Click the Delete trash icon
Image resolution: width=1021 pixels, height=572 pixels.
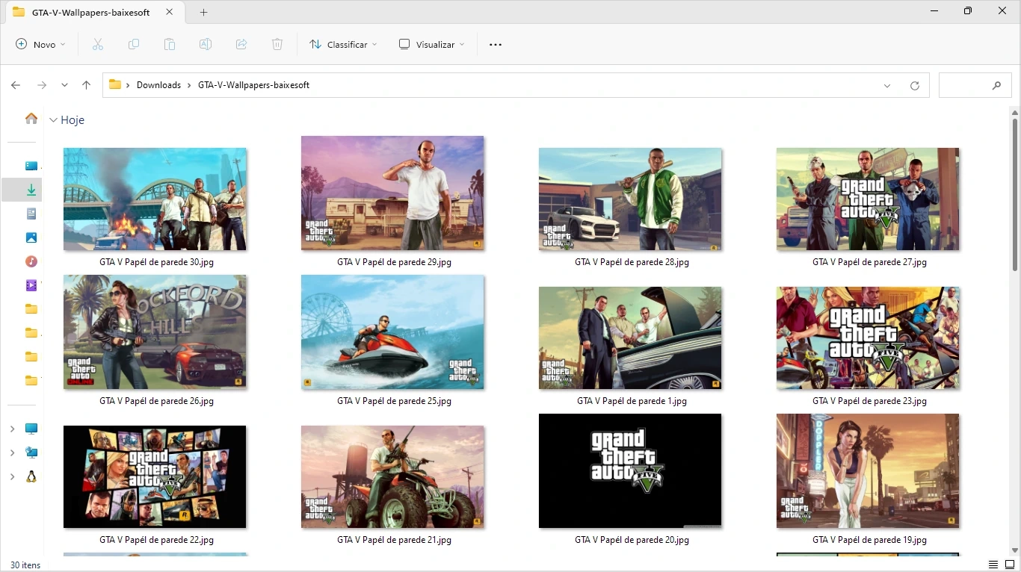point(277,45)
